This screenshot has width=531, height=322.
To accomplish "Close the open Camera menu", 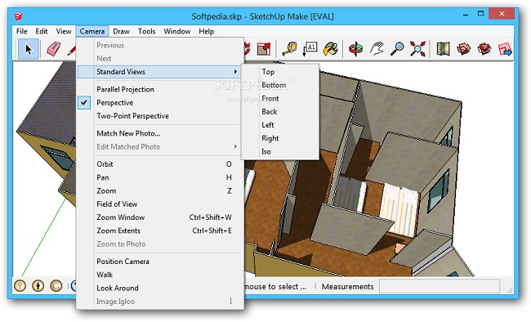I will (92, 31).
